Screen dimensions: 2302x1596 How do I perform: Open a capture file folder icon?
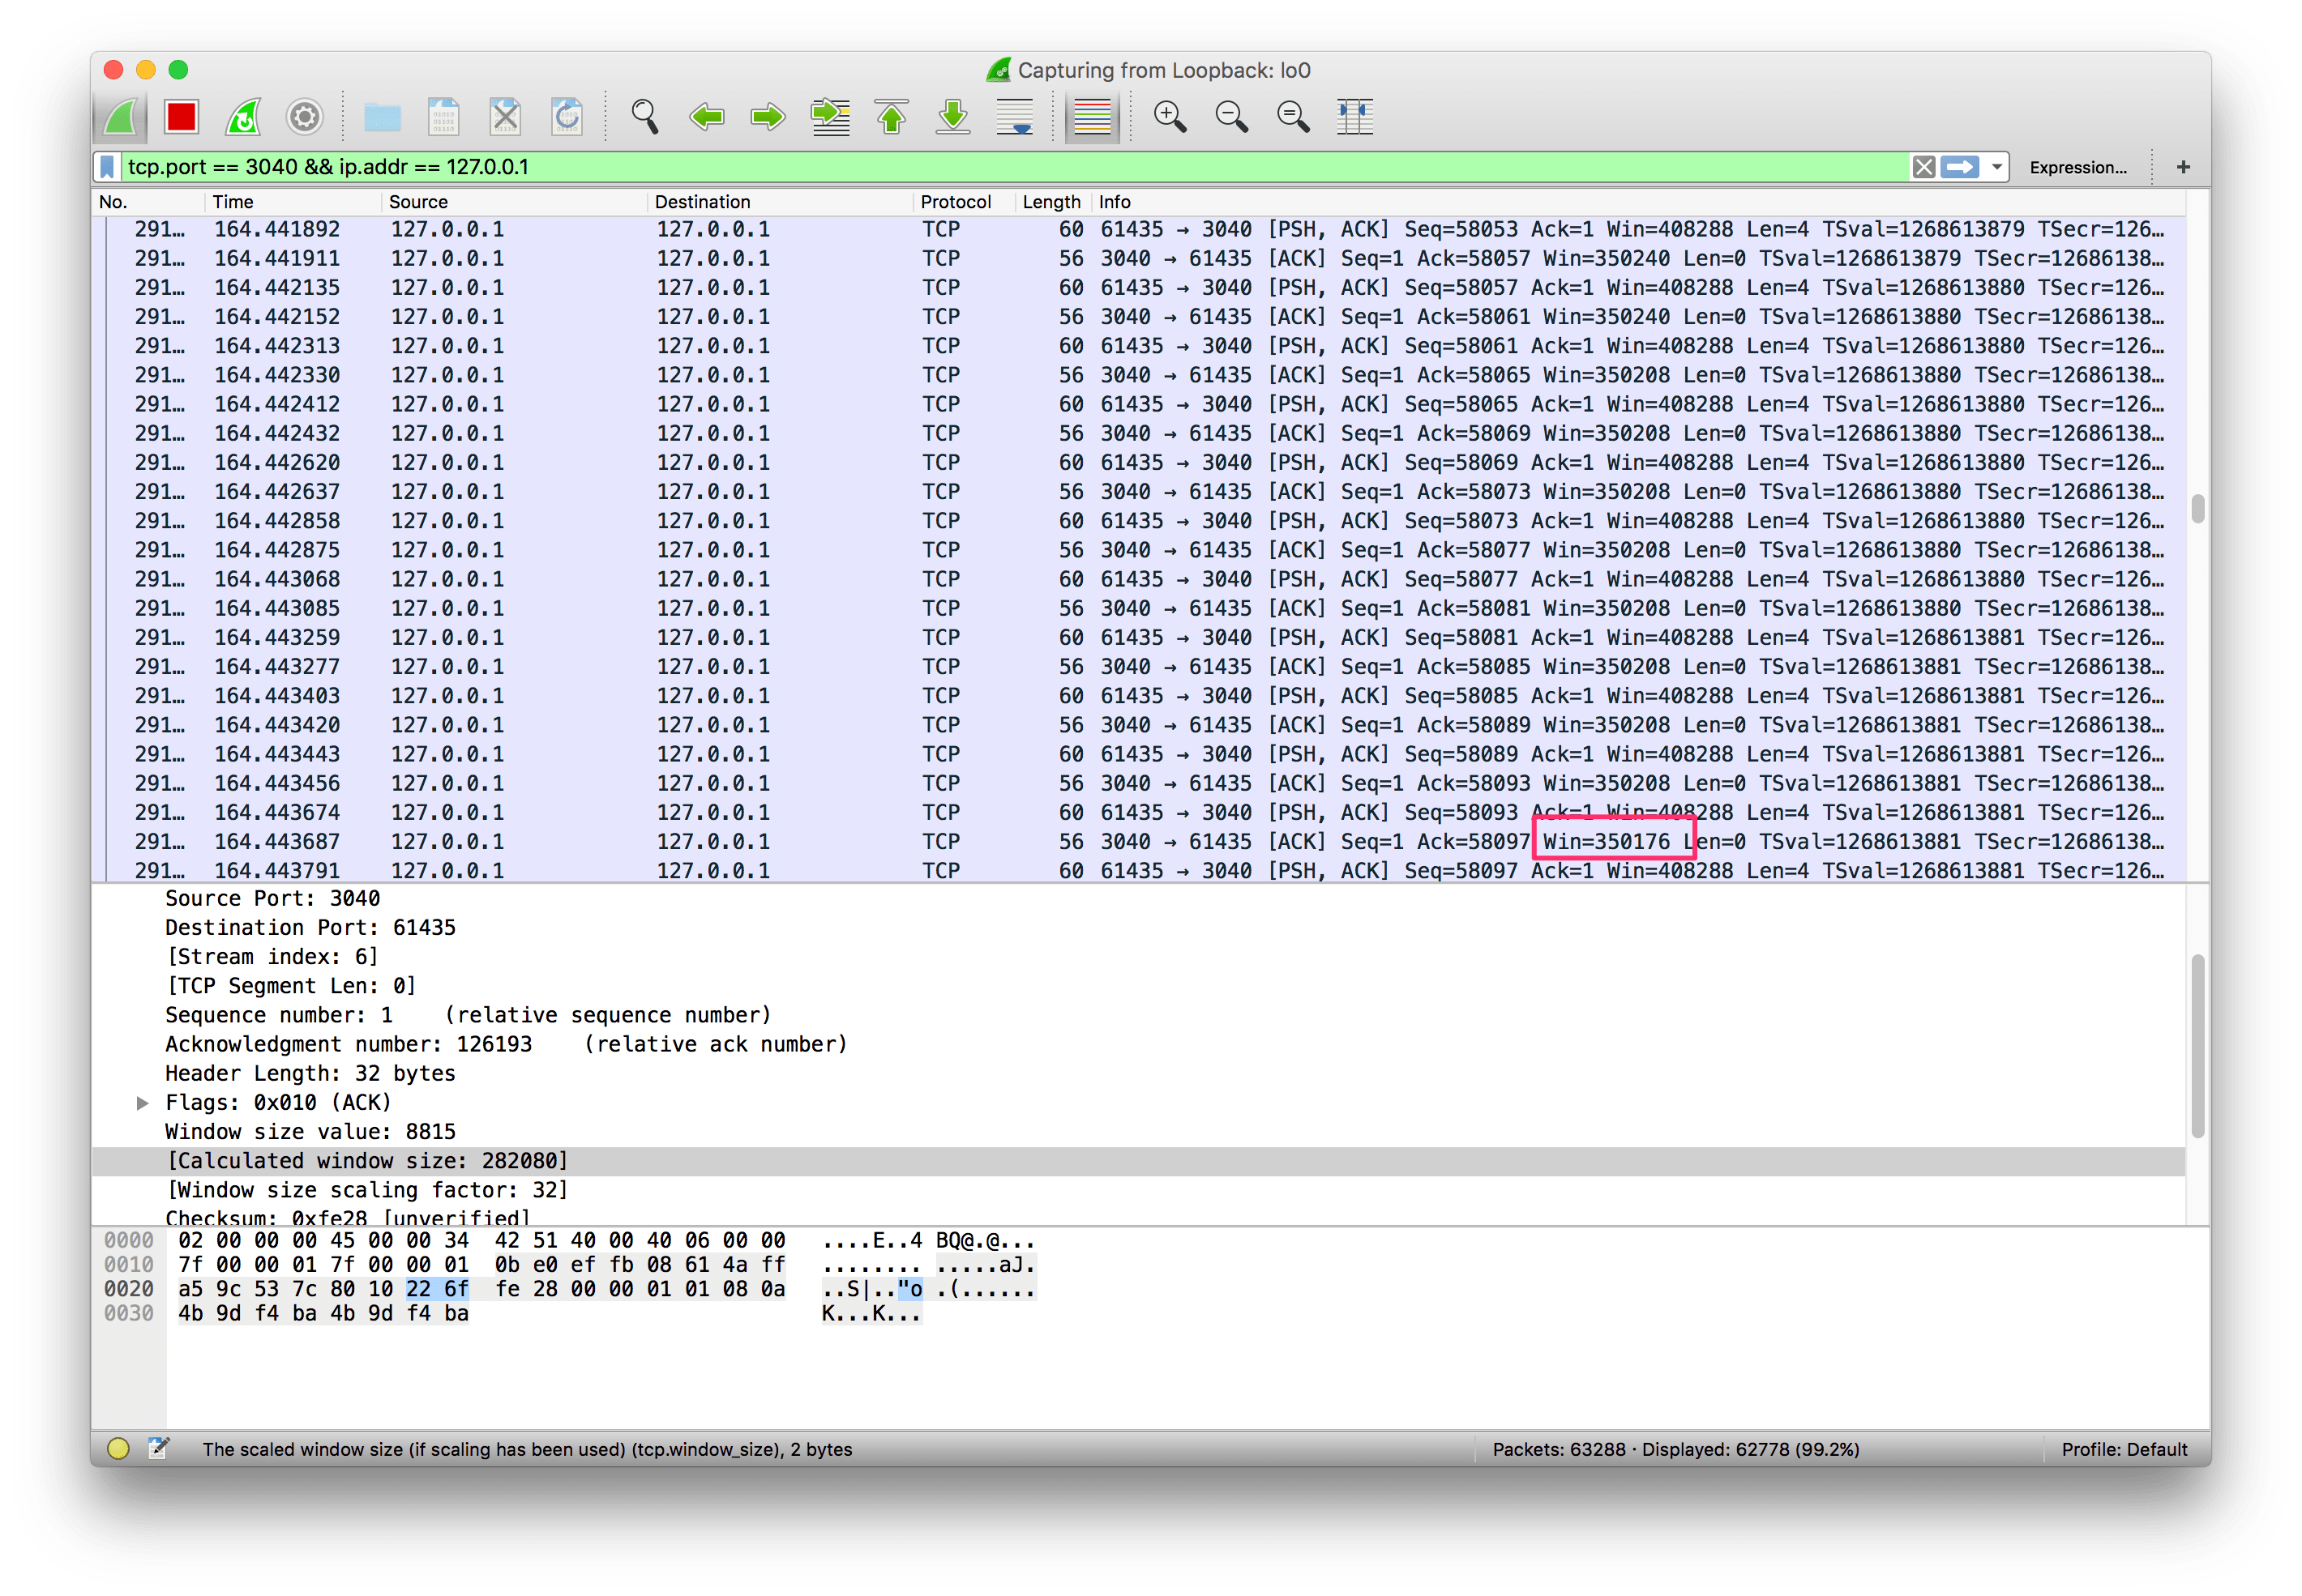tap(382, 117)
